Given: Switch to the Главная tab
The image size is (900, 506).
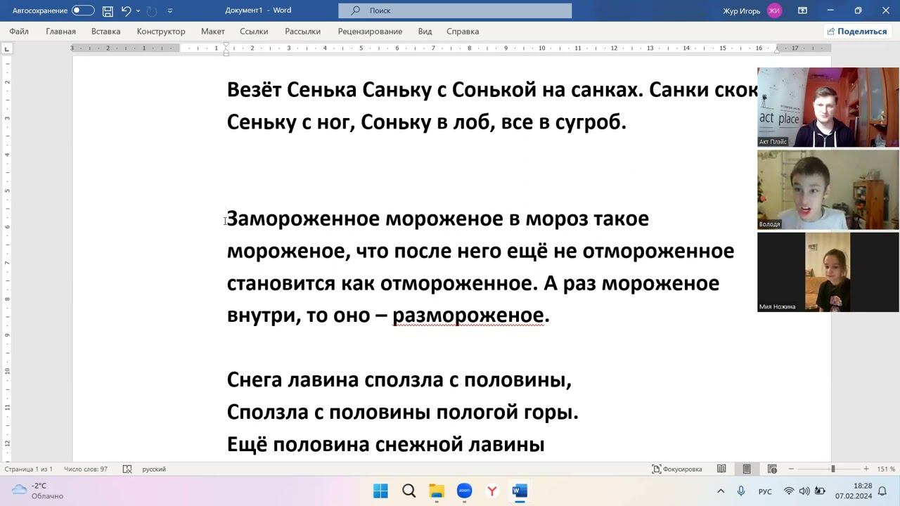Looking at the screenshot, I should (x=60, y=31).
